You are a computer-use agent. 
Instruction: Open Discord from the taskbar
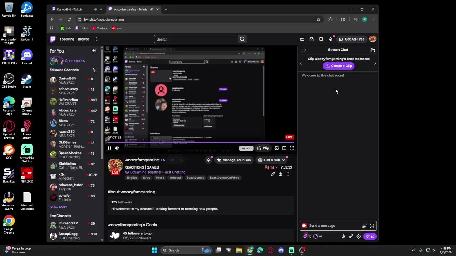tap(281, 250)
